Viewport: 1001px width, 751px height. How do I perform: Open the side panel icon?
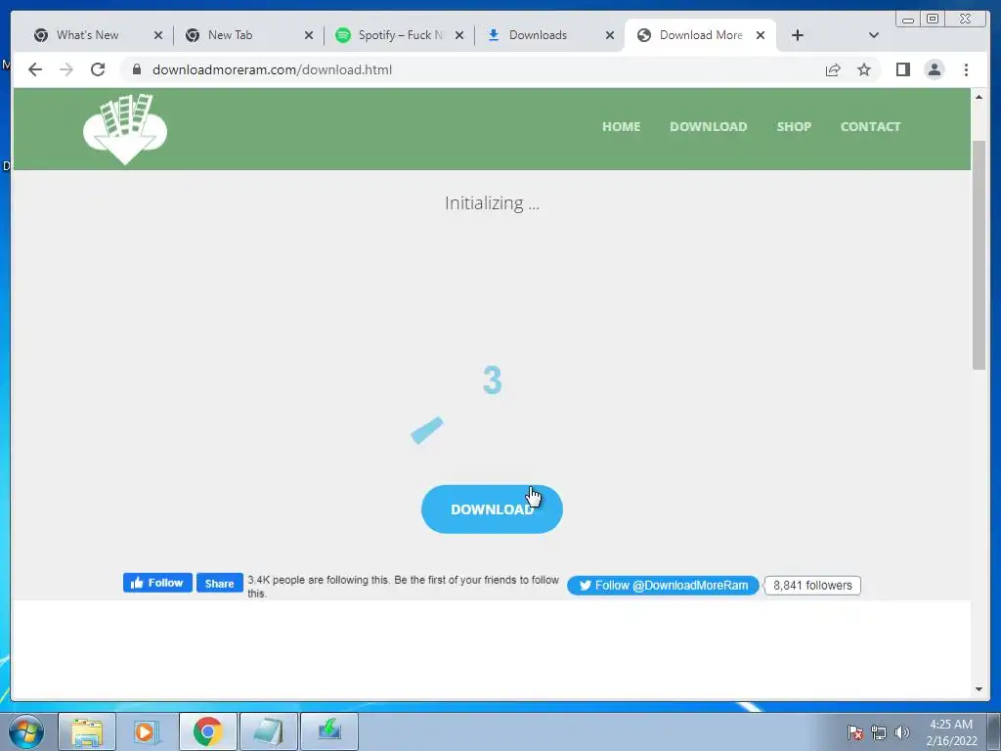[902, 69]
